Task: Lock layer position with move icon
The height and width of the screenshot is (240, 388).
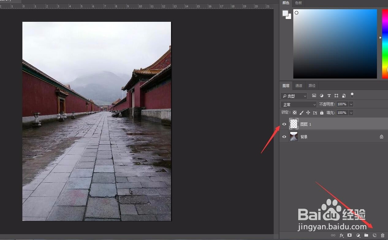Action: coord(308,113)
